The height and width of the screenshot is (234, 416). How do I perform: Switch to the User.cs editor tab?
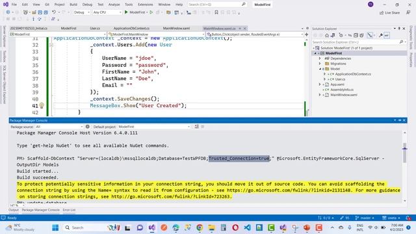pos(95,28)
